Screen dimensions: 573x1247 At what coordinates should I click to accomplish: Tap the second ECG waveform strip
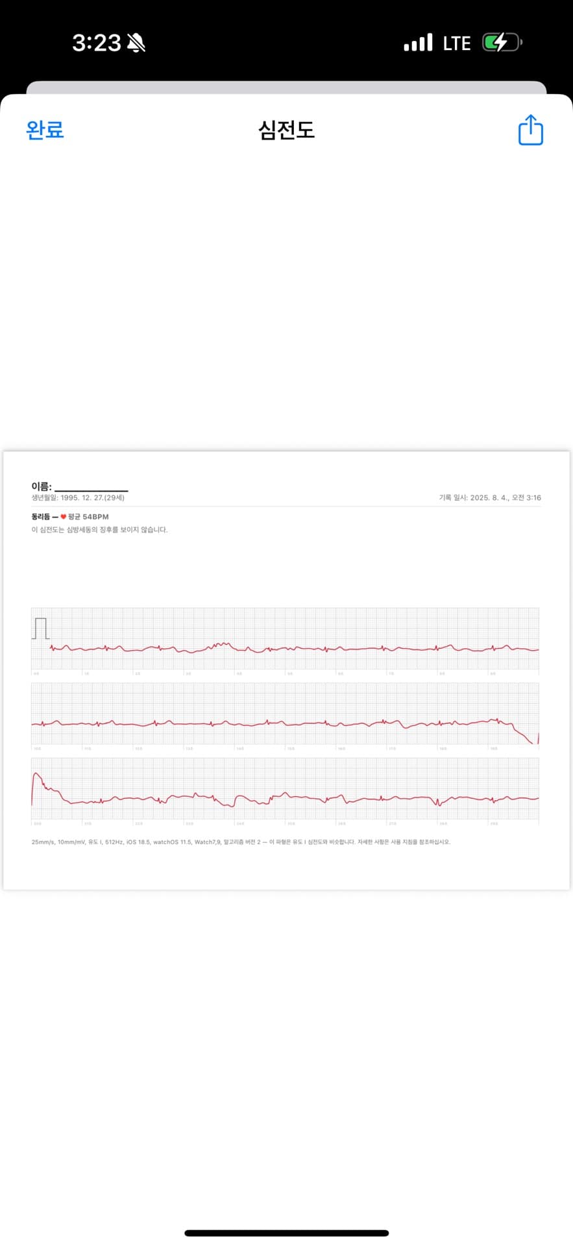(286, 714)
